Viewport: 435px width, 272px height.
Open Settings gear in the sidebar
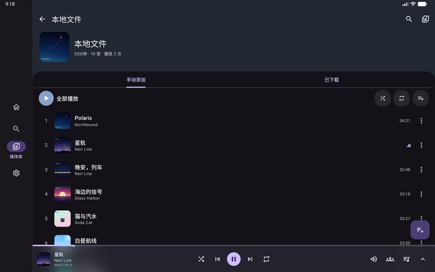tap(16, 173)
